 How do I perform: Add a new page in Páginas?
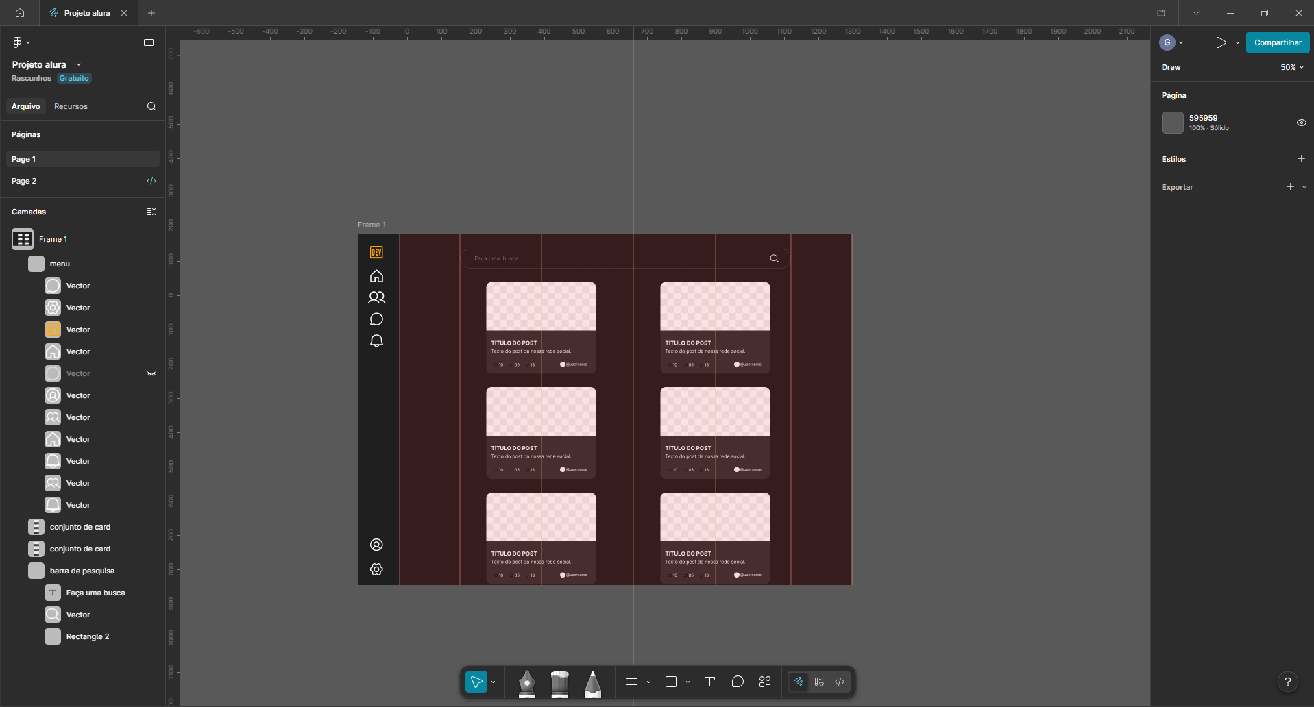click(151, 134)
